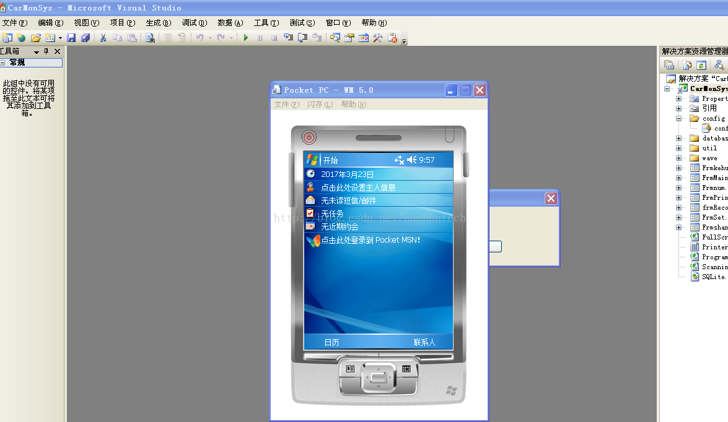This screenshot has height=422, width=728.
Task: Toggle the Toolbox auto-hide pin
Action: 46,51
